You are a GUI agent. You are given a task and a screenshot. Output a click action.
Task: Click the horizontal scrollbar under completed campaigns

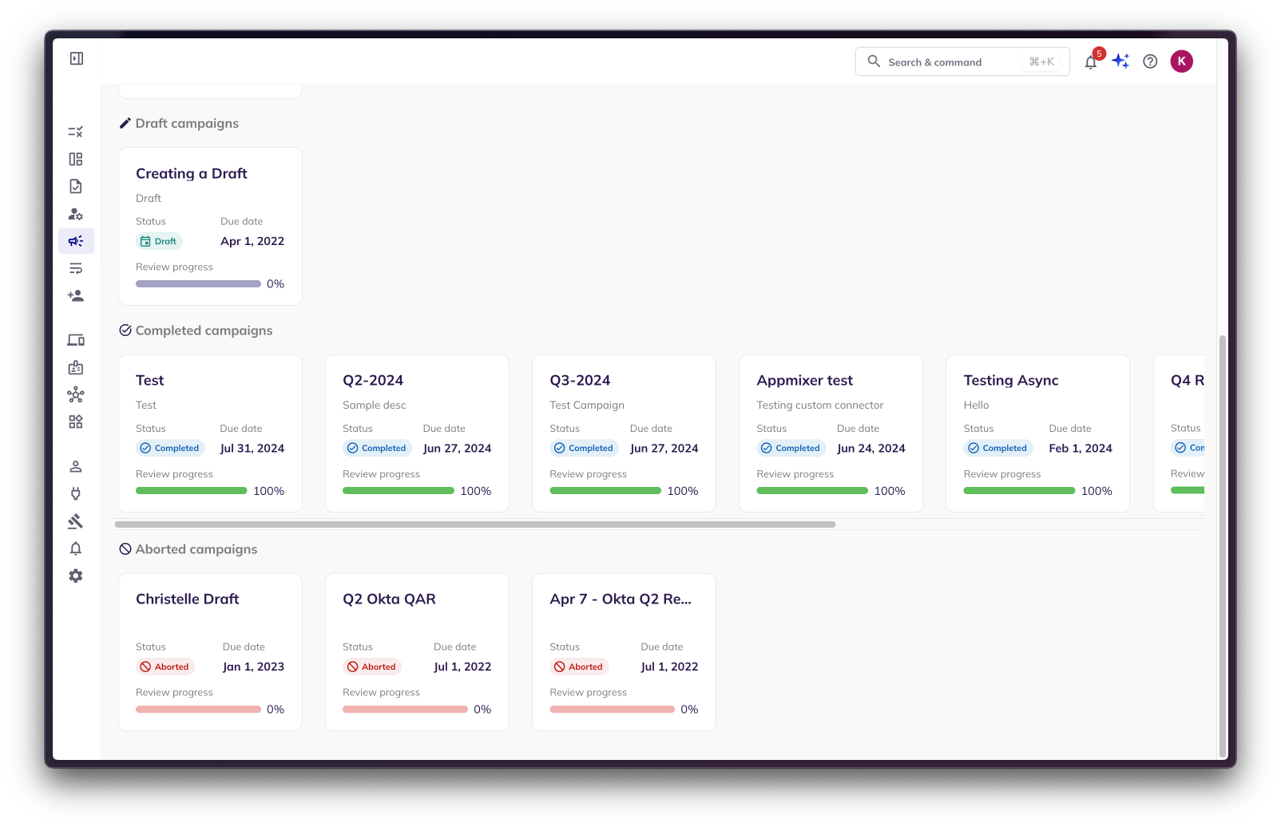click(x=475, y=524)
